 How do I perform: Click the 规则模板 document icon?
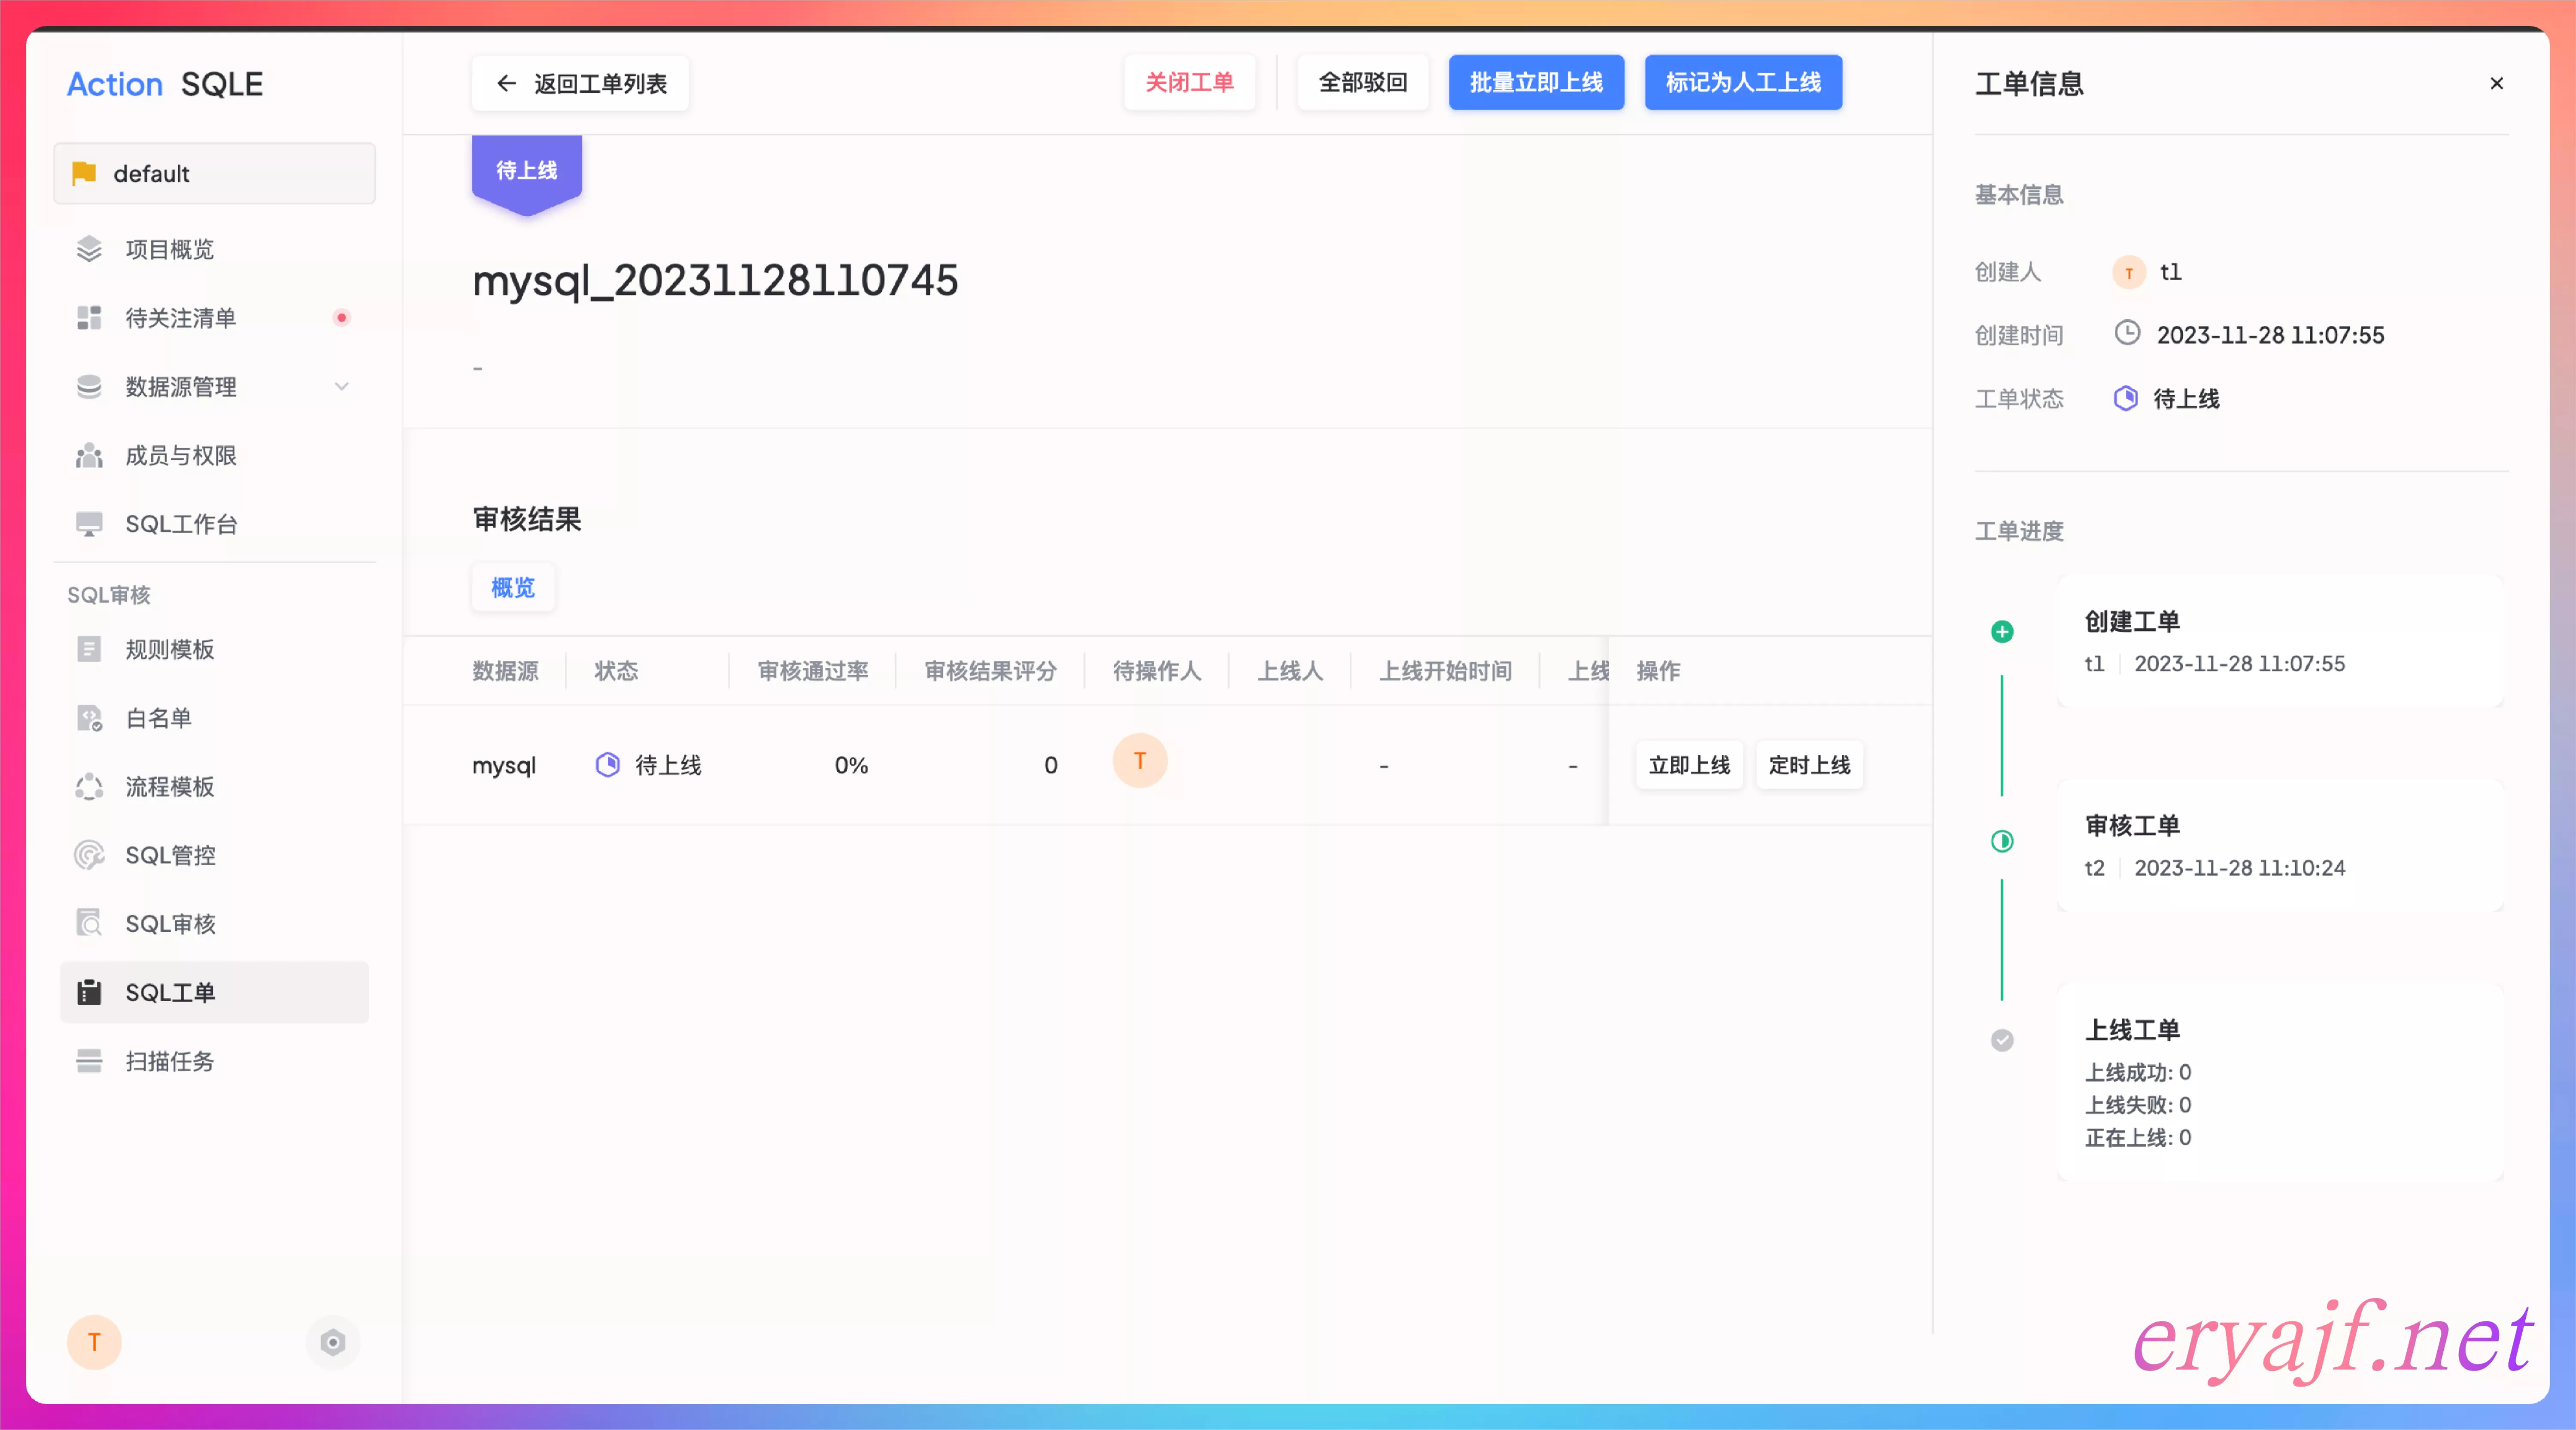(x=89, y=649)
